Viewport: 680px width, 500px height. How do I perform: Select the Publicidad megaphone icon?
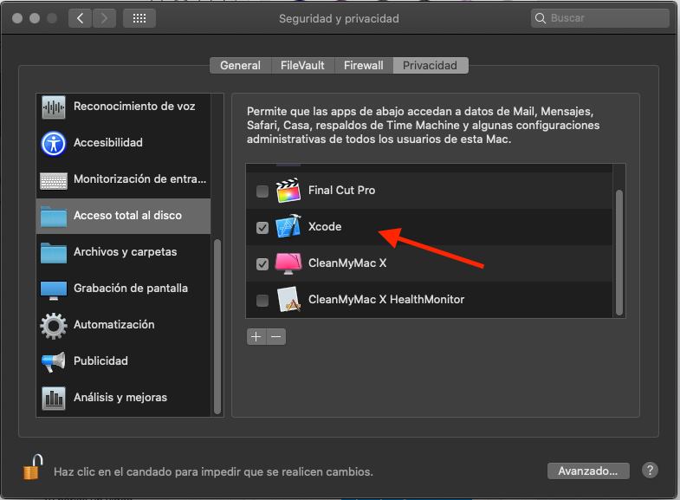tap(54, 361)
